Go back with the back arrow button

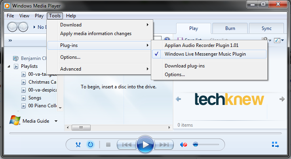tap(12, 27)
